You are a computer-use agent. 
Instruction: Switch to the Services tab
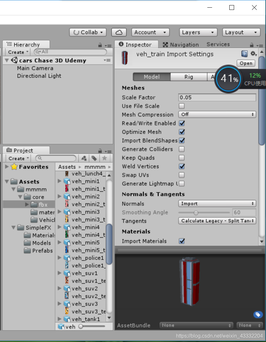tap(218, 44)
